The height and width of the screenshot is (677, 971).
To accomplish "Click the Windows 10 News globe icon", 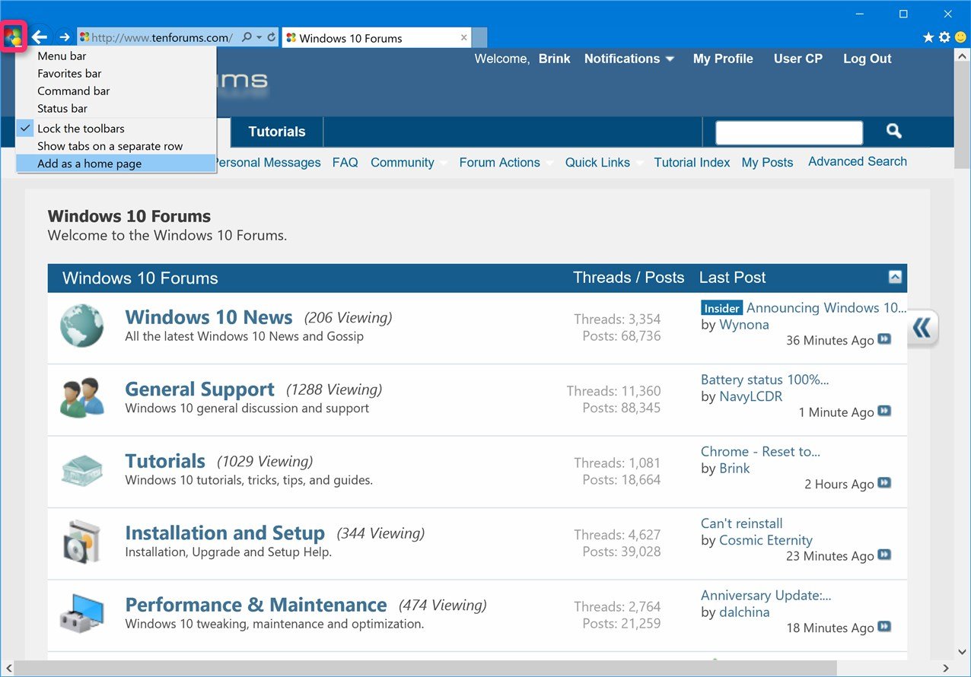I will click(82, 326).
